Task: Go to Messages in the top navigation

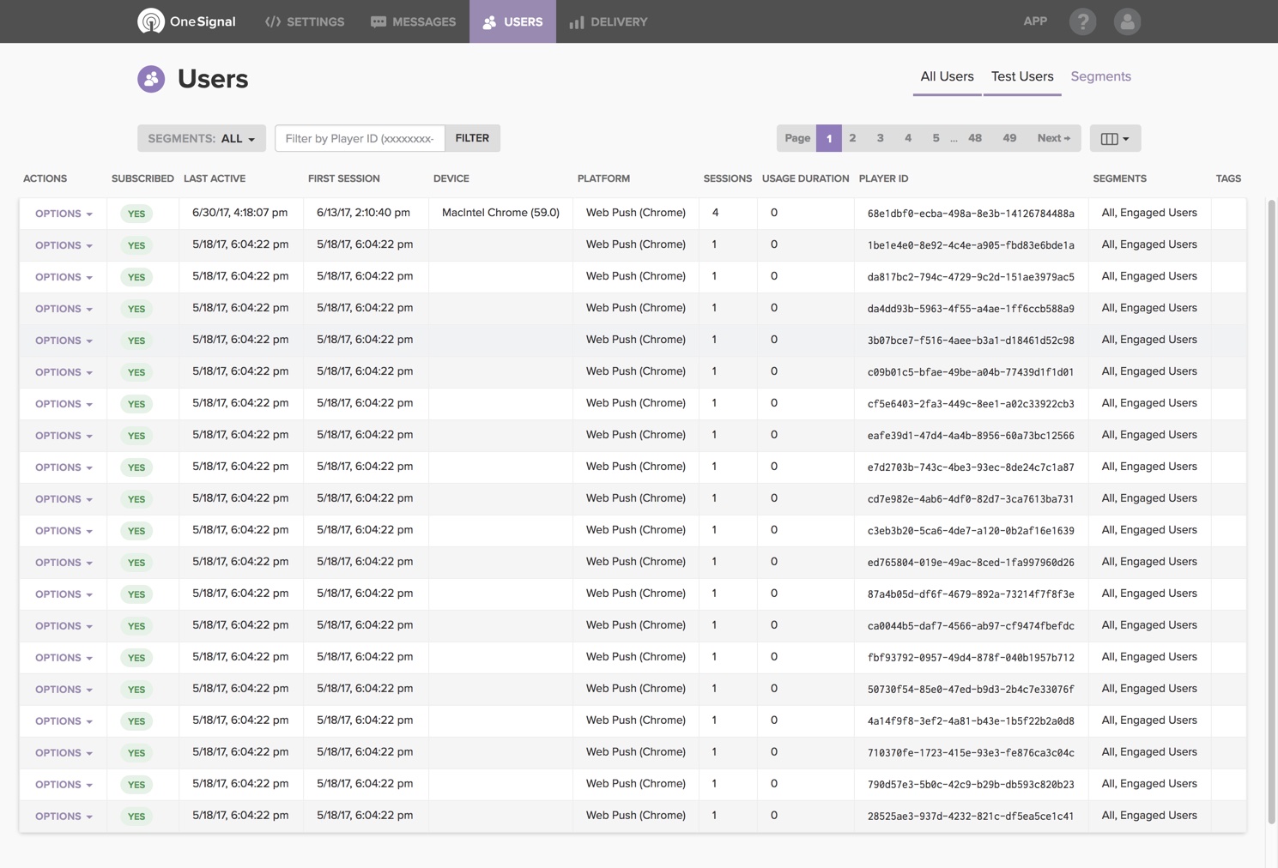Action: [413, 21]
